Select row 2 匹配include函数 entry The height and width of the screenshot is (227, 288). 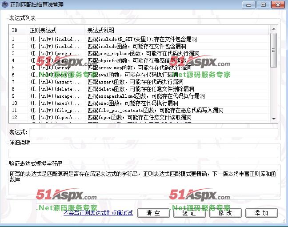[x=139, y=46]
